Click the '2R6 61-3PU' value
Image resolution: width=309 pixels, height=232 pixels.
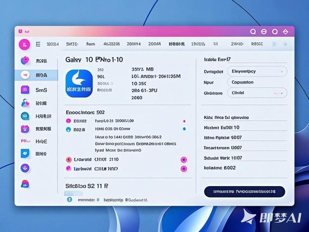click(144, 90)
